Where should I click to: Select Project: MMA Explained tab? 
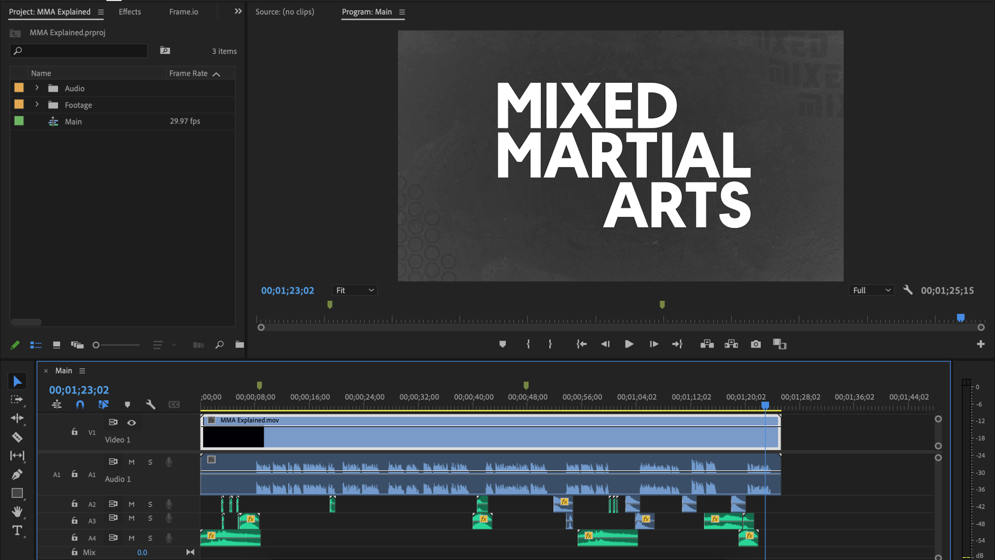tap(50, 11)
